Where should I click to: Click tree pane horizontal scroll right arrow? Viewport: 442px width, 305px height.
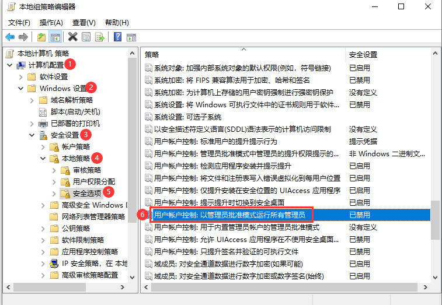pyautogui.click(x=123, y=288)
